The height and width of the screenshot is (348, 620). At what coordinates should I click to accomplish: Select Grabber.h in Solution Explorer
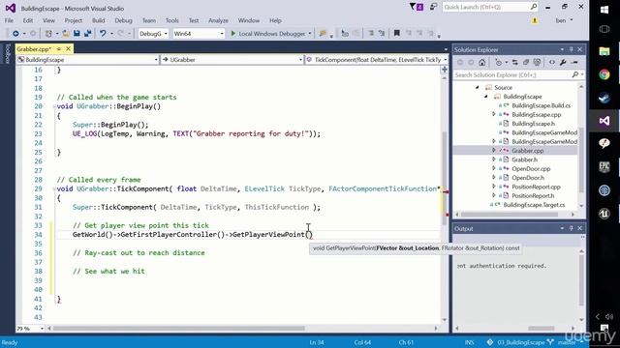pyautogui.click(x=524, y=159)
